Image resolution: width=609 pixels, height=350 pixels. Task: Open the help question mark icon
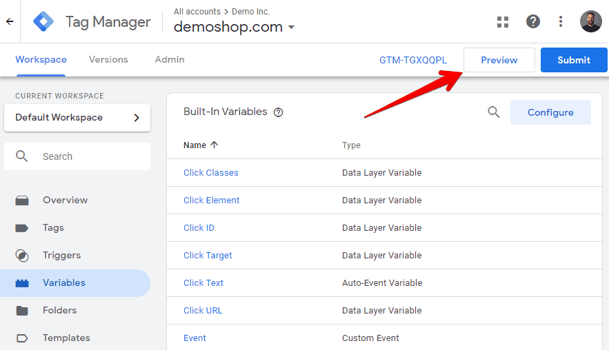point(533,21)
